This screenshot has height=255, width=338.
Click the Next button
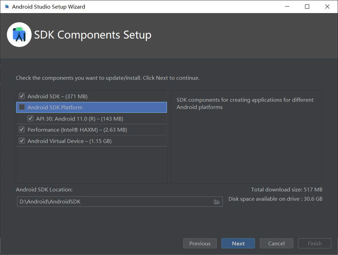[x=238, y=243]
